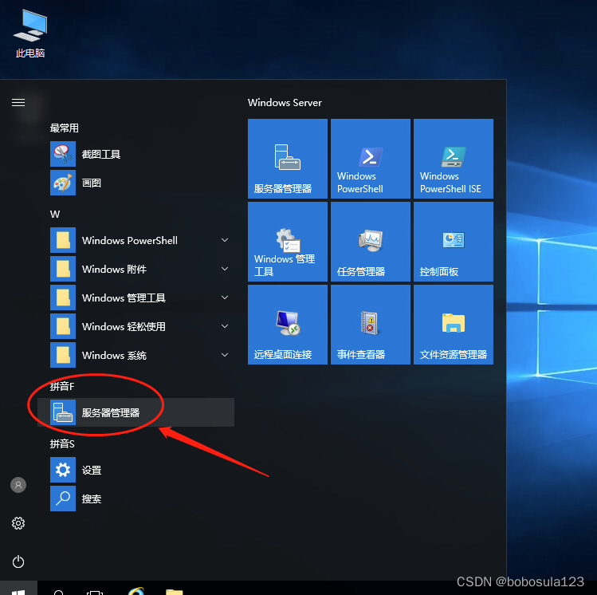Image resolution: width=597 pixels, height=595 pixels.
Task: Open the Windows 管理工具 tile
Action: [x=288, y=242]
